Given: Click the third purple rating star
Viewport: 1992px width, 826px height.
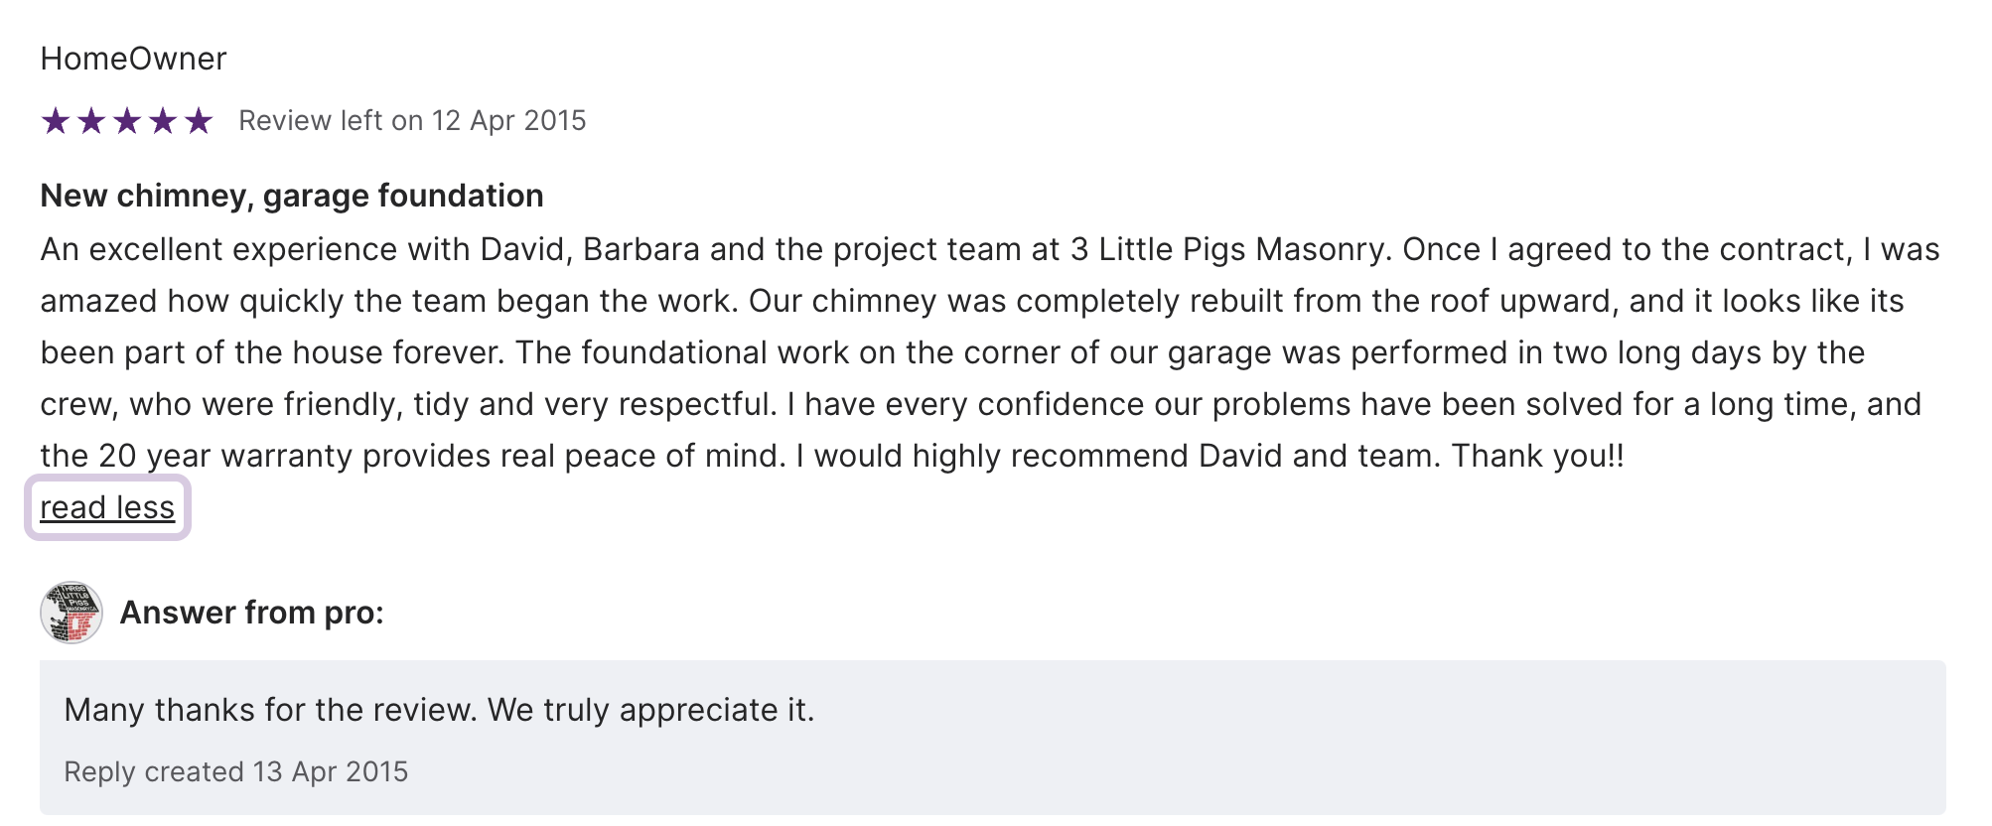Looking at the screenshot, I should click(127, 121).
